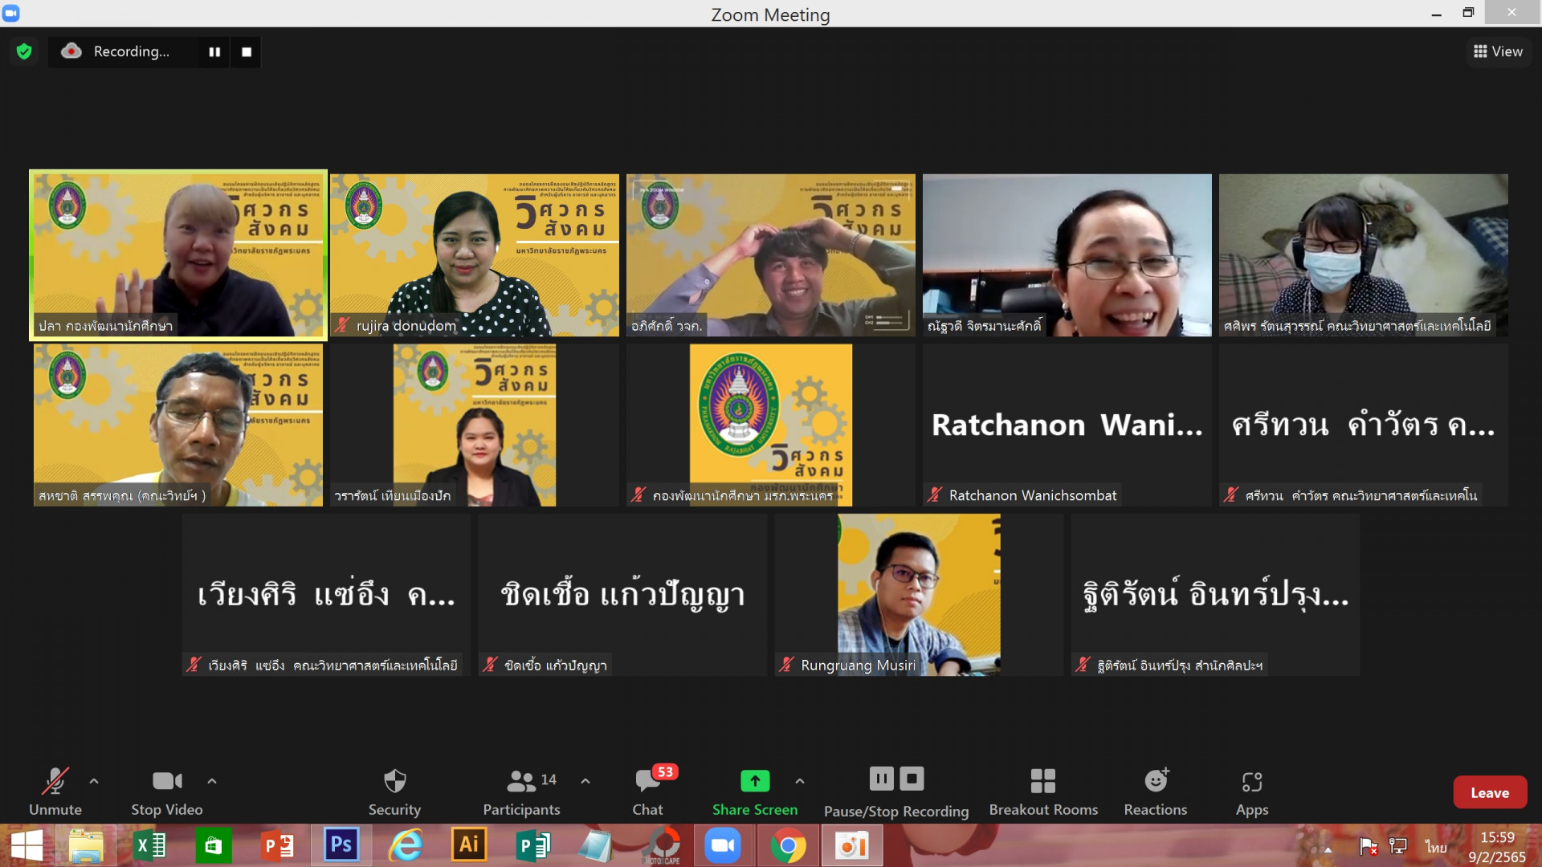This screenshot has height=867, width=1542.
Task: Open Illustrator from the taskbar
Action: point(469,845)
